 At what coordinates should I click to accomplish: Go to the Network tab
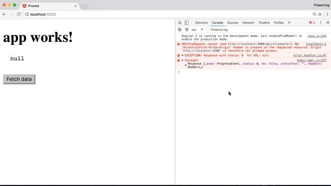tap(248, 23)
